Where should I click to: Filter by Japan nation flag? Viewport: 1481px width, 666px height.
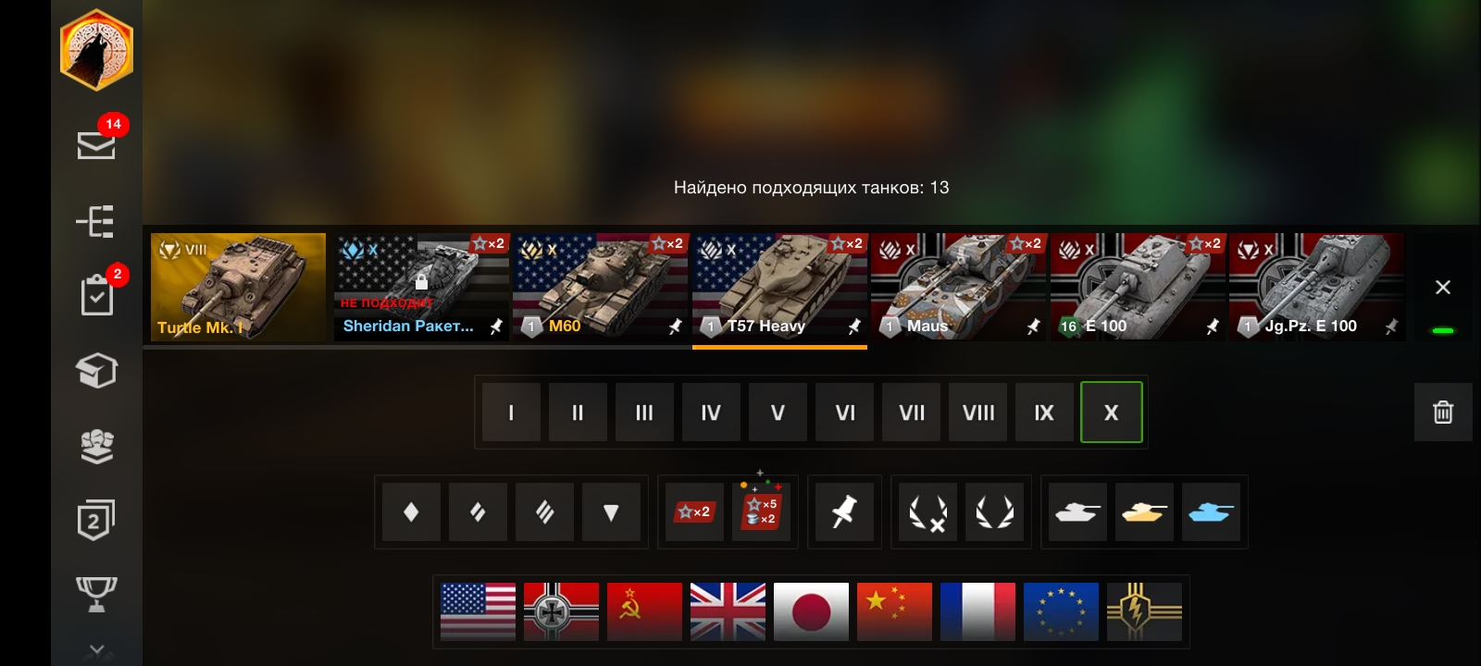811,611
